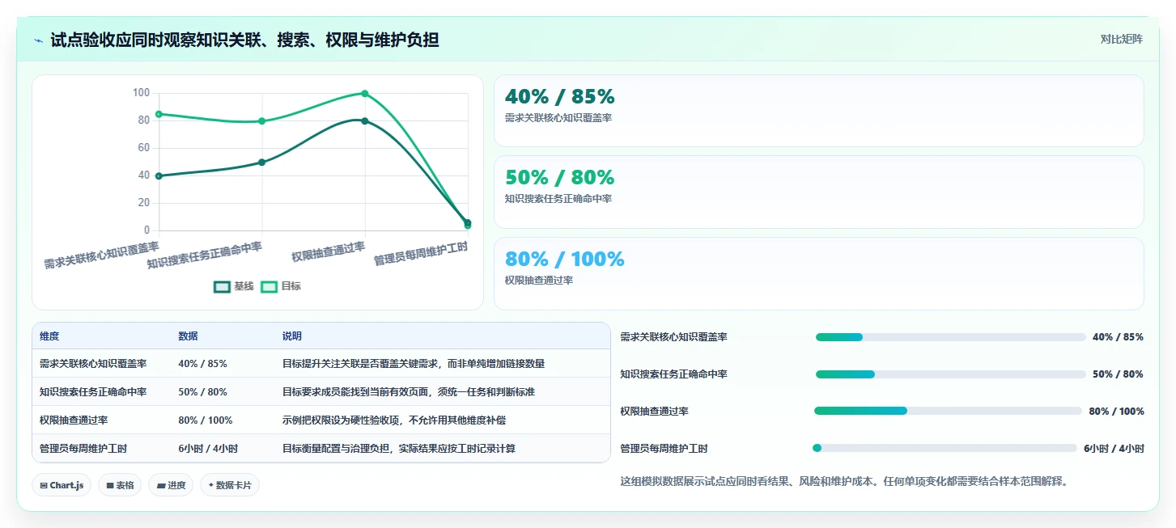1176x528 pixels.
Task: Click the 50% / 80% table data cell
Action: tap(202, 392)
